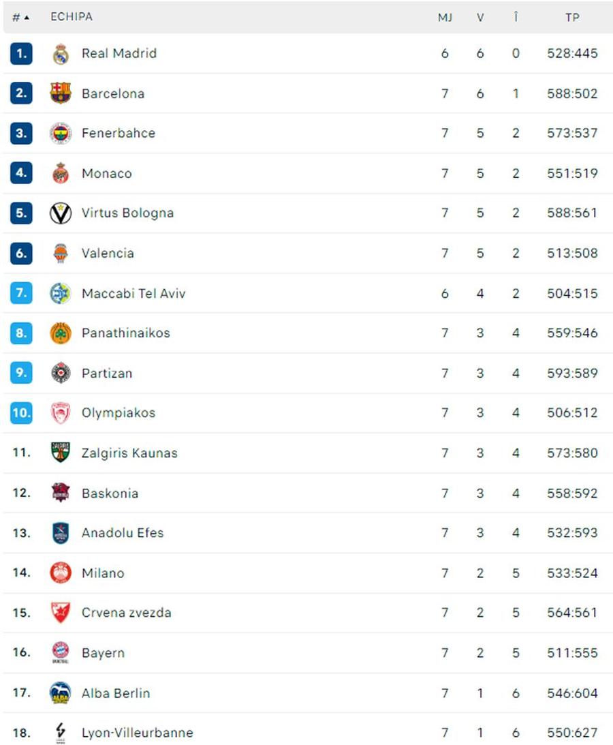Select the Zalgiris Kaunas green shield logo
Viewport: 613px width, 745px height.
click(61, 453)
